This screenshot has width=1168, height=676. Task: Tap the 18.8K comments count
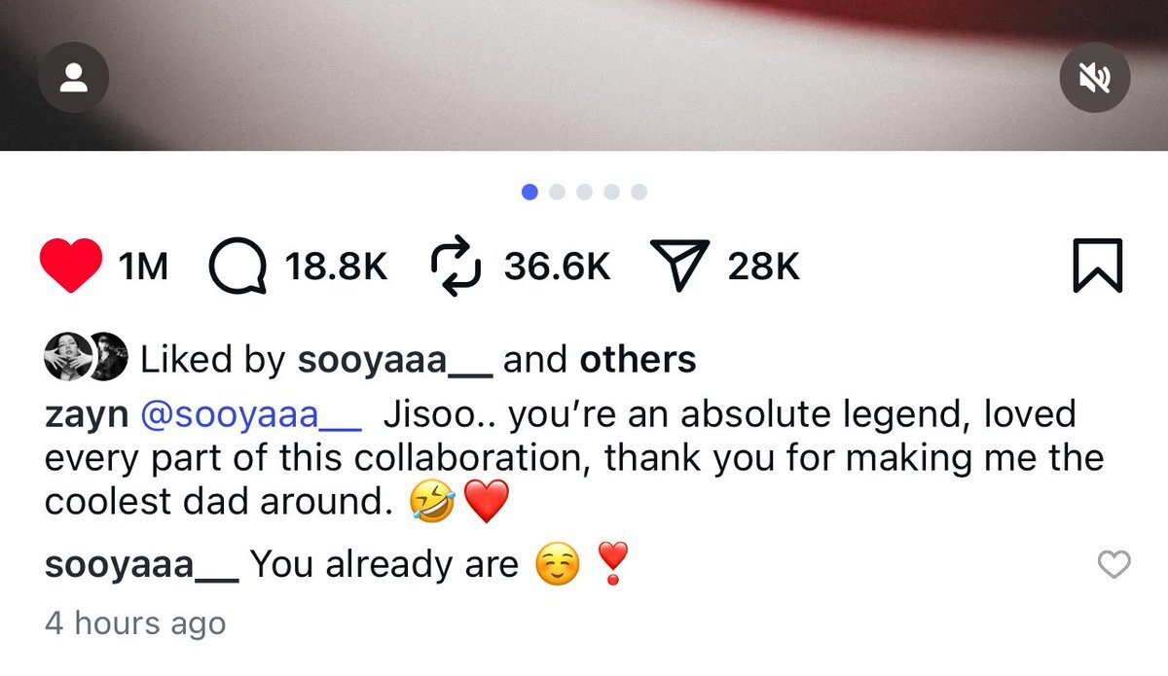coord(336,266)
